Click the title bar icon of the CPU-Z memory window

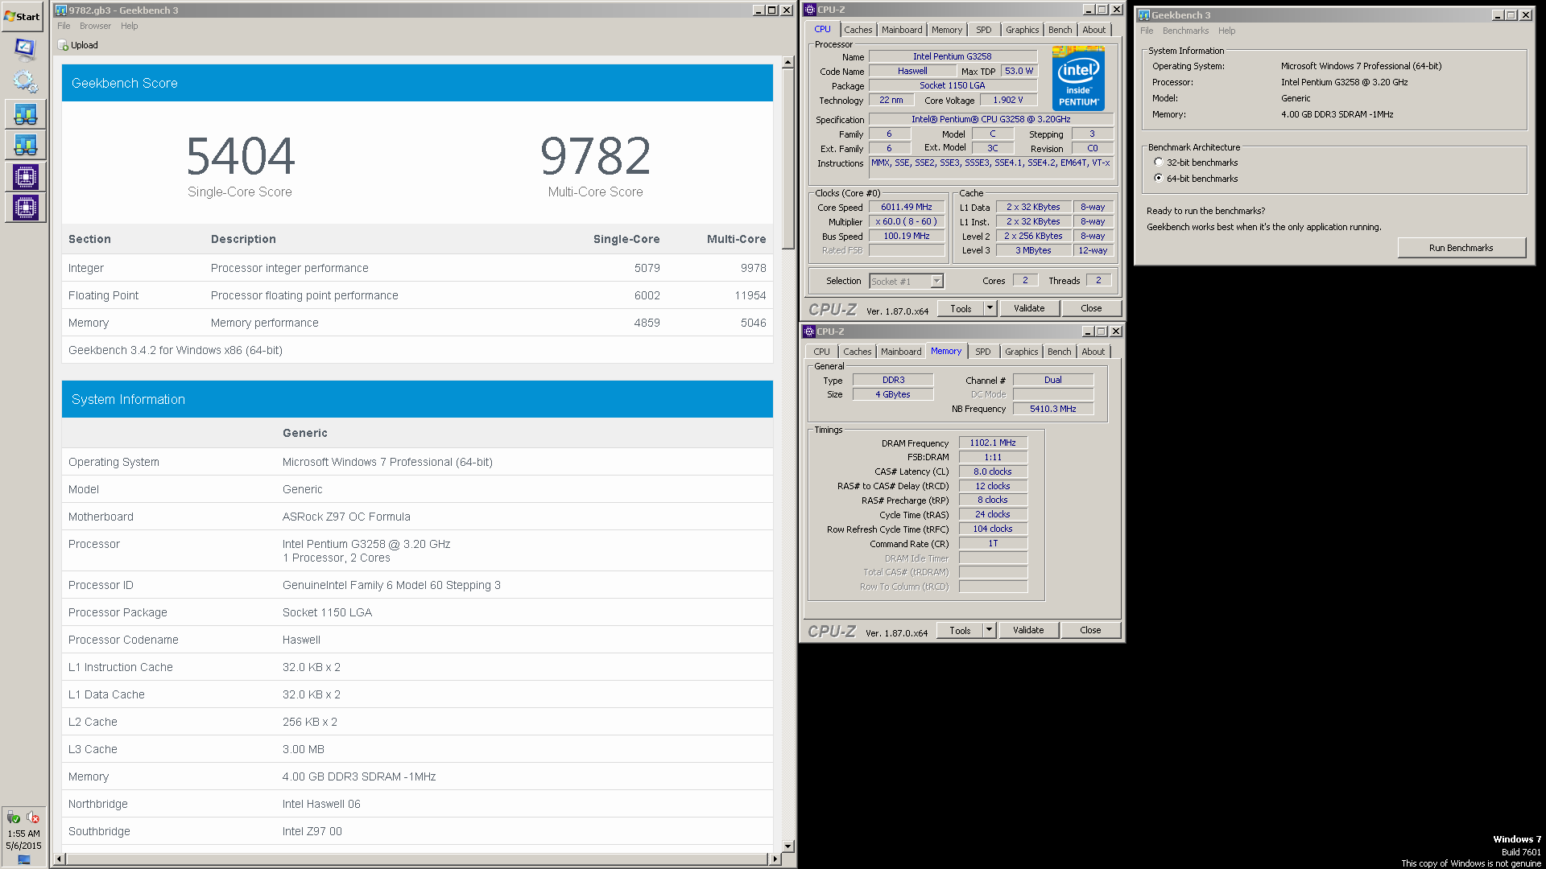809,332
